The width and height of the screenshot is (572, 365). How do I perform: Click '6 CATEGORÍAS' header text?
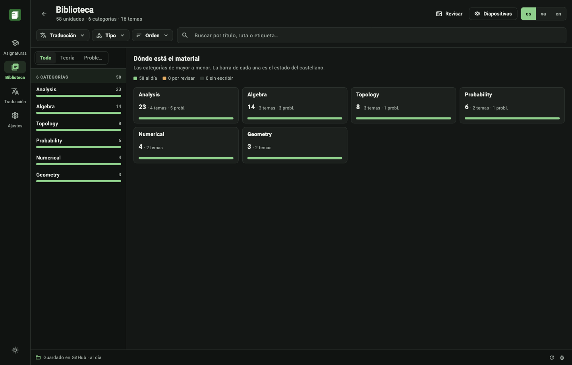(52, 77)
